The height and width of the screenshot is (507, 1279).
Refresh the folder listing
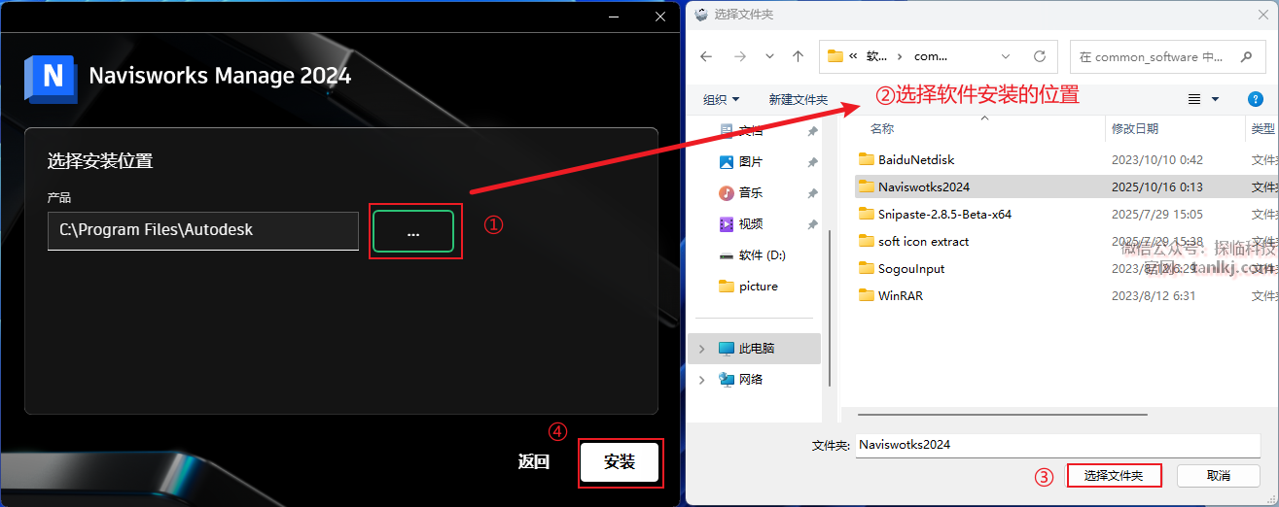(1039, 56)
